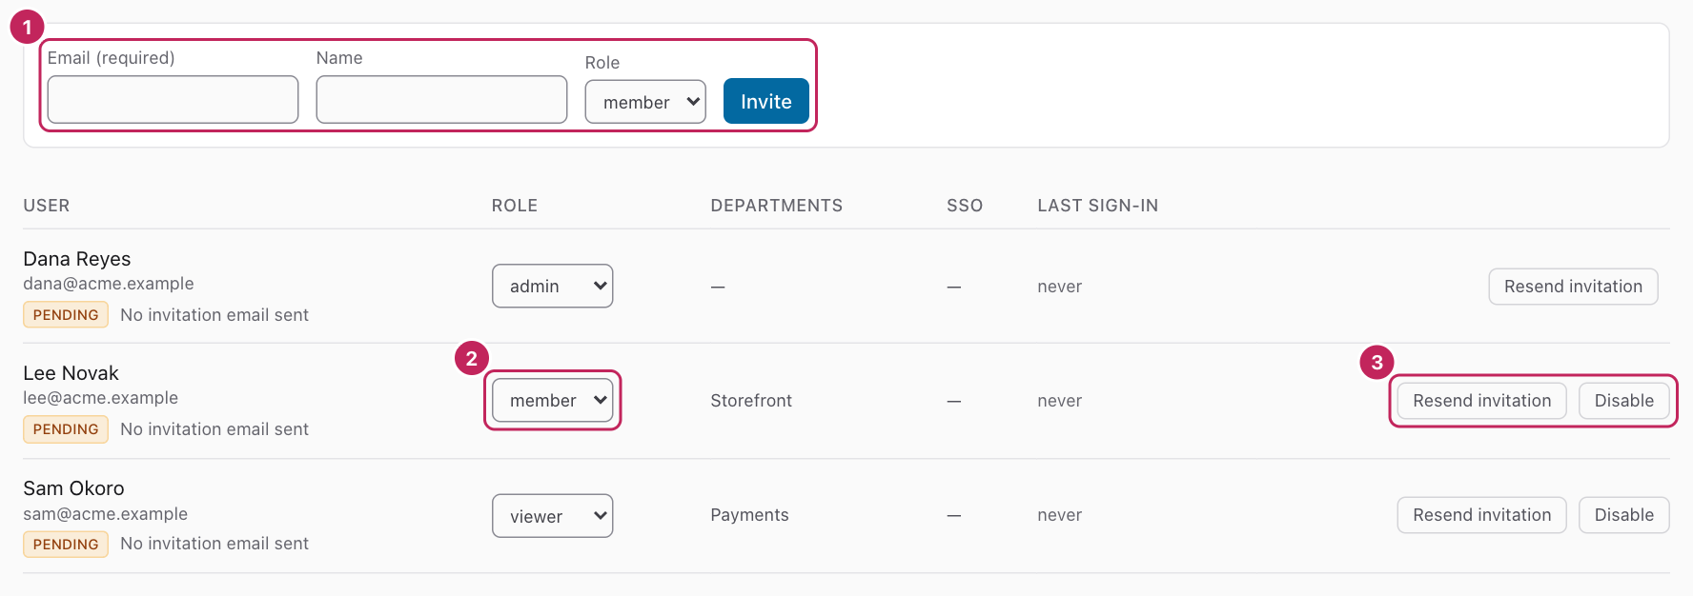The height and width of the screenshot is (596, 1693).
Task: Click the Payments department cell
Action: pos(749,515)
